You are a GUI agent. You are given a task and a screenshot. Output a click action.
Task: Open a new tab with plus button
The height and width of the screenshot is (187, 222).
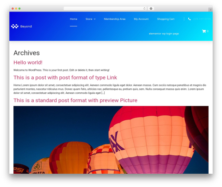(x=210, y=10)
